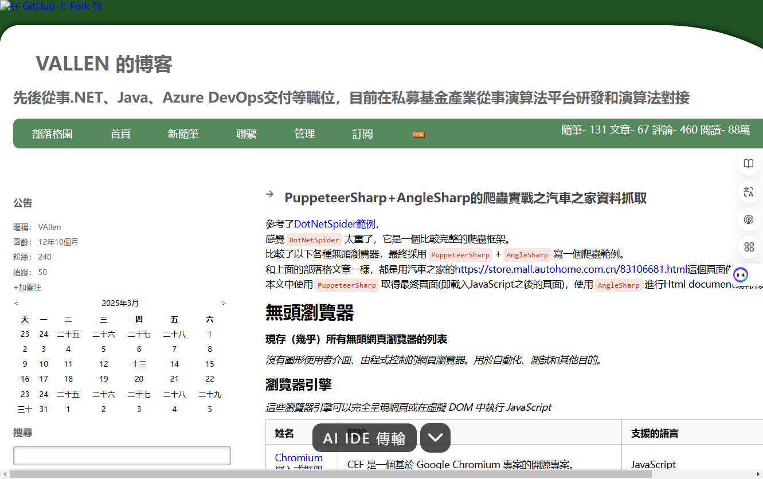763x479 pixels.
Task: Go to previous month in calendar
Action: tap(17, 303)
